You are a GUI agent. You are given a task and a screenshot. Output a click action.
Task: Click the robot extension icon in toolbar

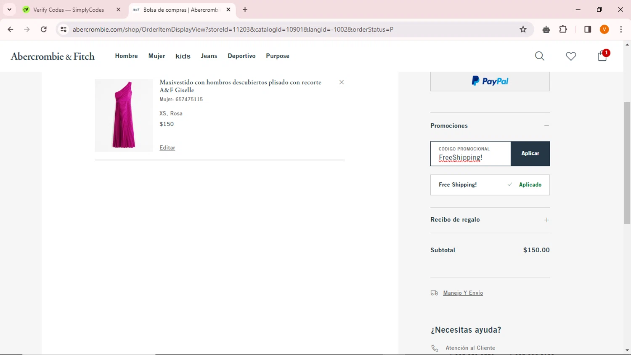[x=546, y=29]
